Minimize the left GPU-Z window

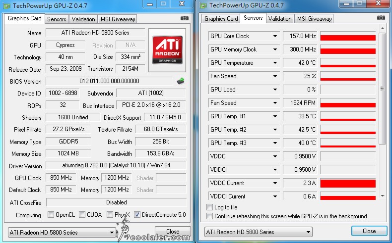[150, 4]
